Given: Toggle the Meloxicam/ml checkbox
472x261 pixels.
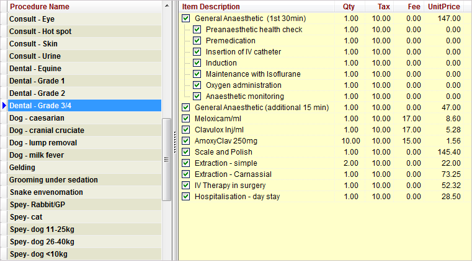Looking at the screenshot, I should tap(186, 119).
